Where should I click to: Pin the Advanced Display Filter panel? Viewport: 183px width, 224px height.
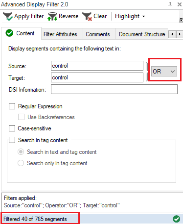coord(170,4)
